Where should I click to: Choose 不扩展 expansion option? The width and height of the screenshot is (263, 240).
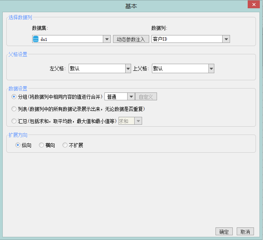(x=65, y=145)
